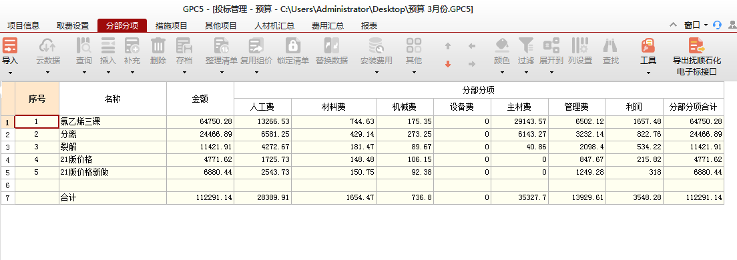Expand the dropdown arrow under 过滤
Screen dimensions: 737x260
coord(526,73)
